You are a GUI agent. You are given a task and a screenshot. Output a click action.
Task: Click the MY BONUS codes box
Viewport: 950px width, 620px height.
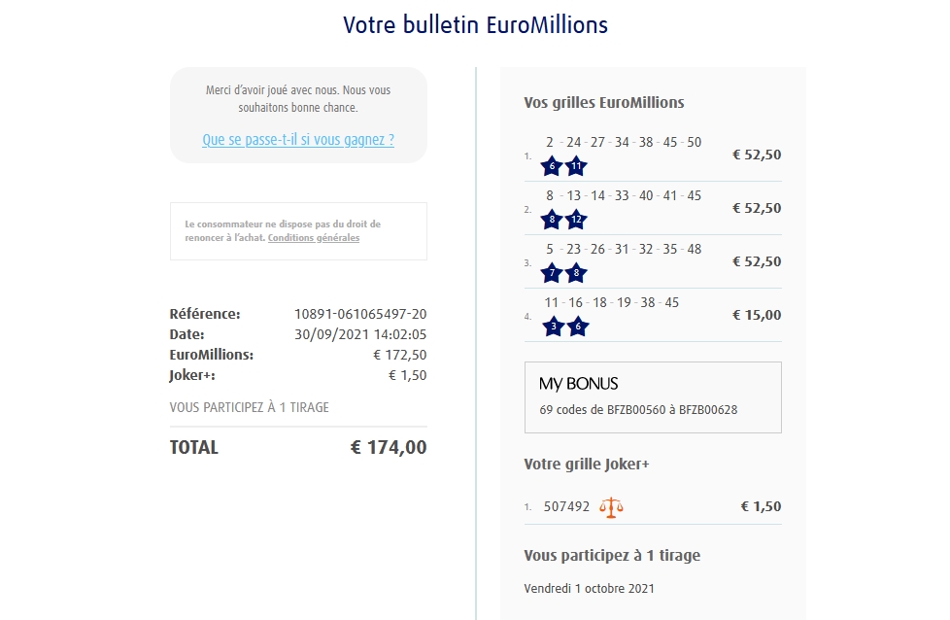click(653, 397)
